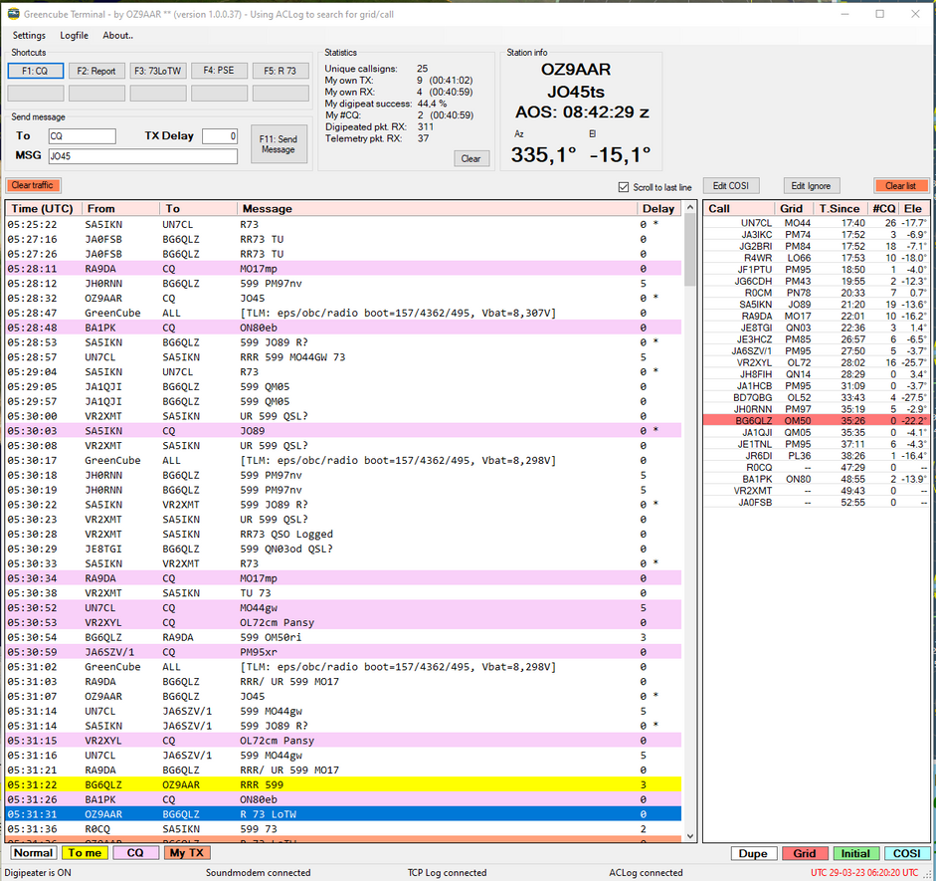
Task: Click the red Grid legend box
Action: tap(805, 853)
